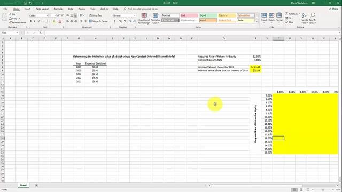Open the Clear eraser dropdown
This screenshot has height=192, width=342.
(290, 22)
